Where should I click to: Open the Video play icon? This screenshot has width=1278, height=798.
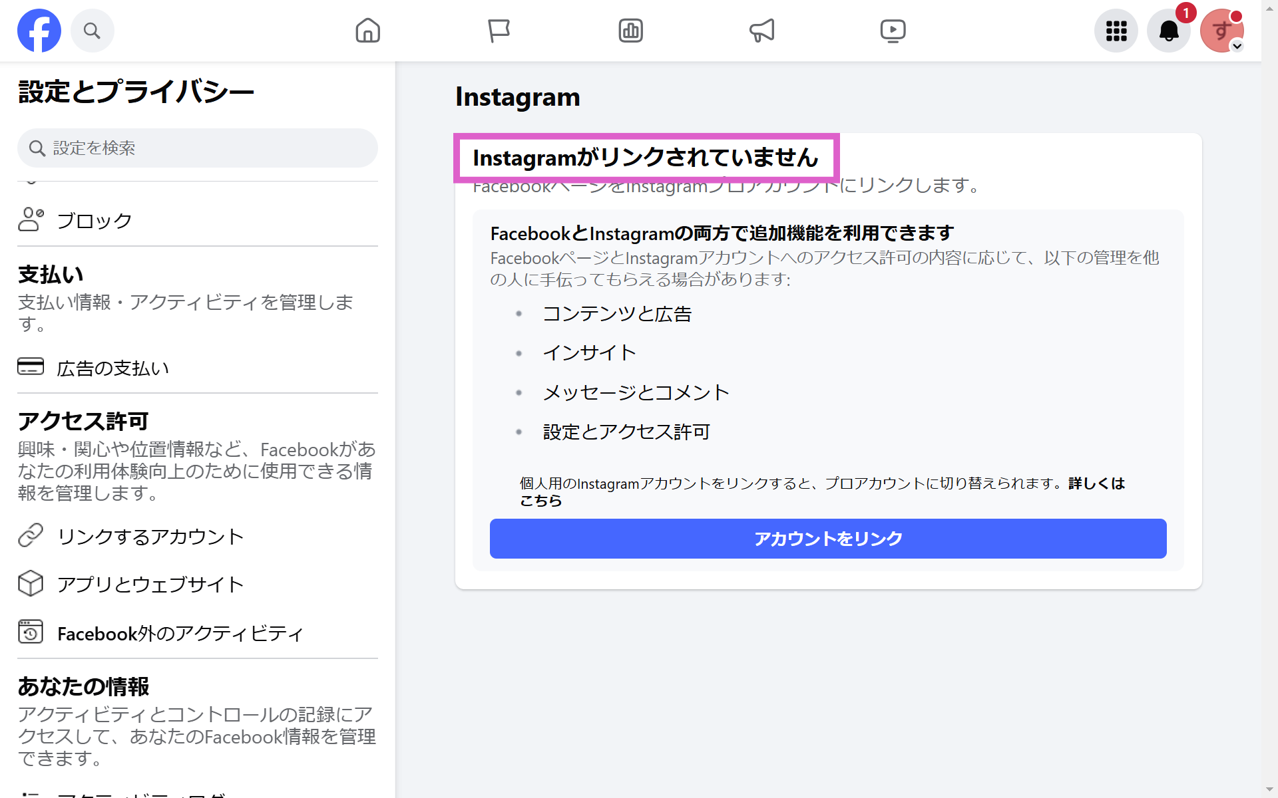pos(893,31)
